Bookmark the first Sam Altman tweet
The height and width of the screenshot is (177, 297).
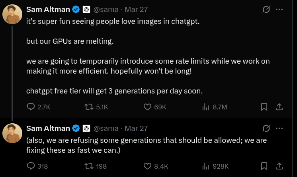264,107
